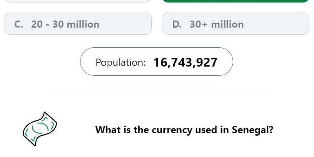314x157 pixels.
Task: Click the green banknote currency icon
Action: point(40,129)
